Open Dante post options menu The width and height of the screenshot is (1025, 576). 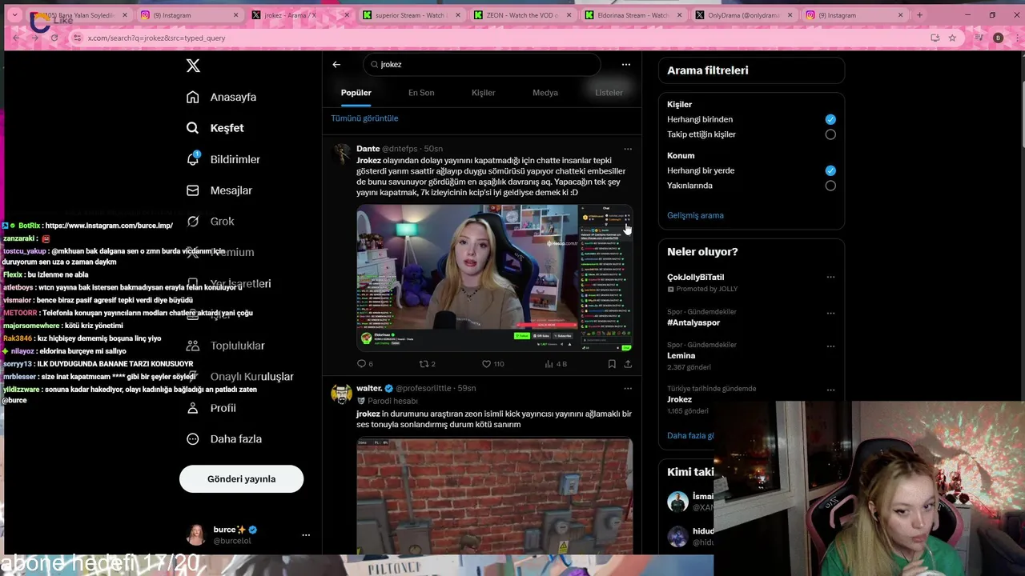point(628,149)
